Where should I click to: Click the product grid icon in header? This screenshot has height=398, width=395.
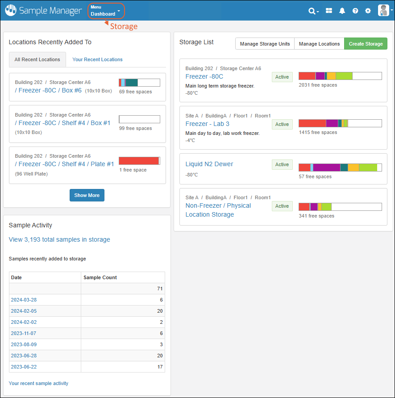click(x=329, y=11)
